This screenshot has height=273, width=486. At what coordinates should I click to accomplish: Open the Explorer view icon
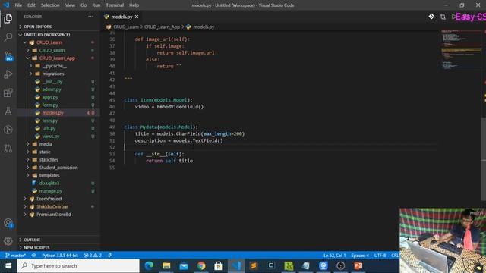click(8, 19)
